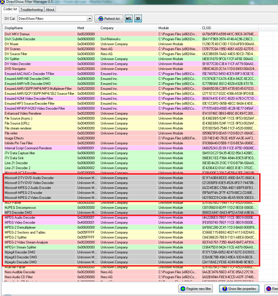This screenshot has height=296, width=278.
Task: Open the DX Cat dropdown arrow
Action: coord(90,18)
